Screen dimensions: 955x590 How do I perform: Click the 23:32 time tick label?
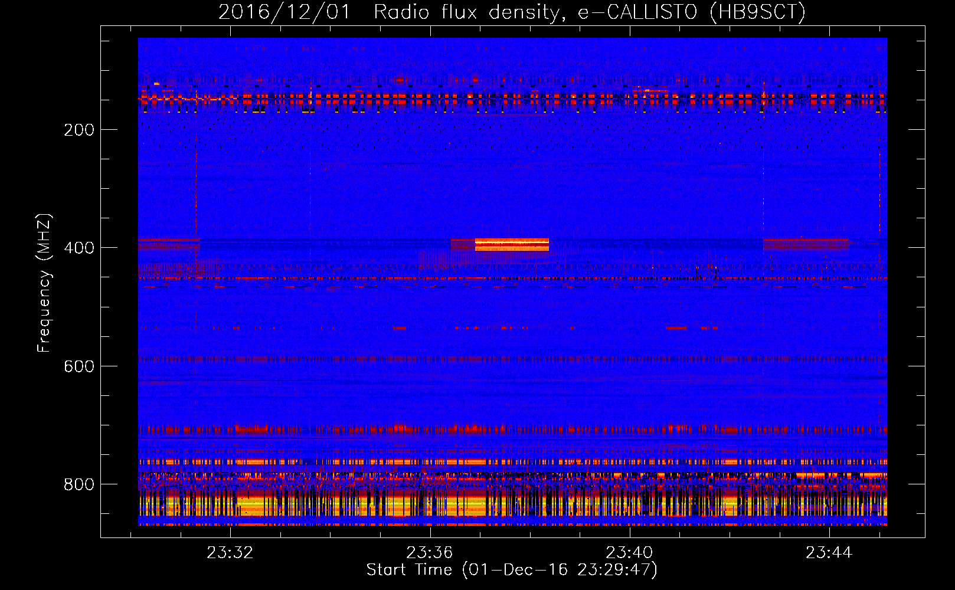(x=230, y=552)
